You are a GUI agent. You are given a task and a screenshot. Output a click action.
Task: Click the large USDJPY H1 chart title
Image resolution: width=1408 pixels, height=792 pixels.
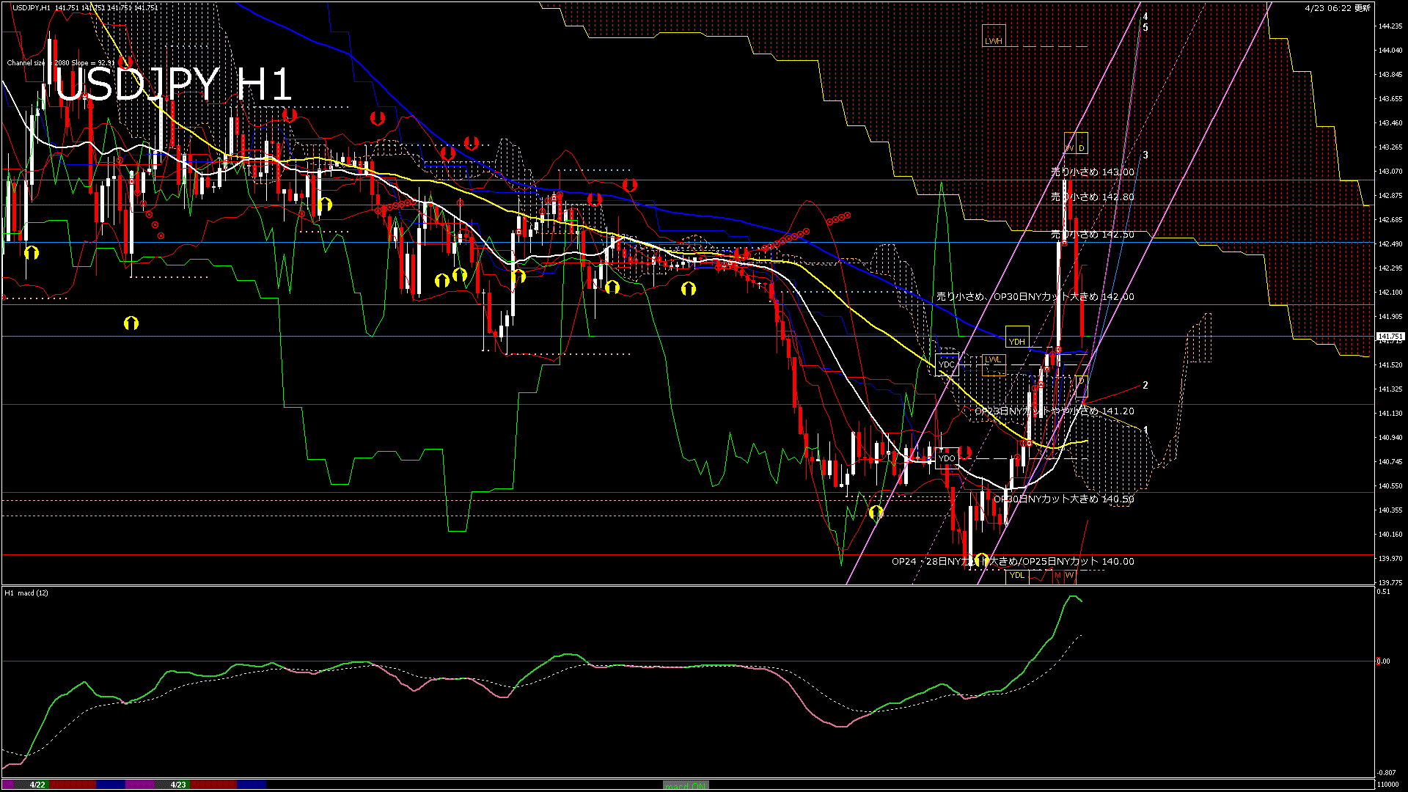(x=174, y=84)
